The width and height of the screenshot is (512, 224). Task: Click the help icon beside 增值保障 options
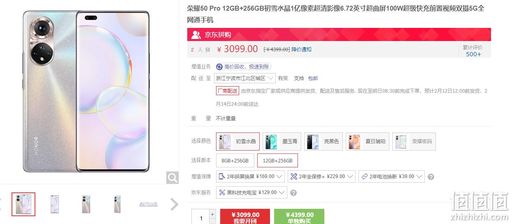coord(431,177)
